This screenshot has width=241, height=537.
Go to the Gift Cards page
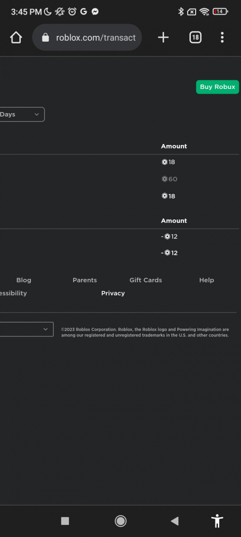click(146, 280)
